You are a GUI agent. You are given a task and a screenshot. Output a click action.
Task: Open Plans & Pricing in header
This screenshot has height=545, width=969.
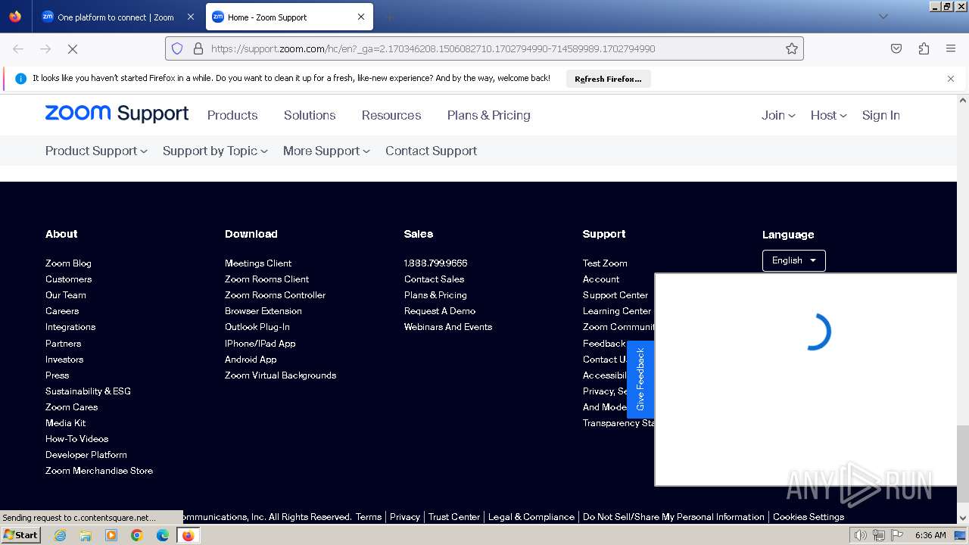488,115
